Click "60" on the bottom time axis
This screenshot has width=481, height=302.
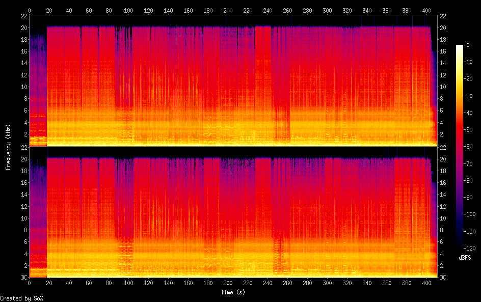89,283
